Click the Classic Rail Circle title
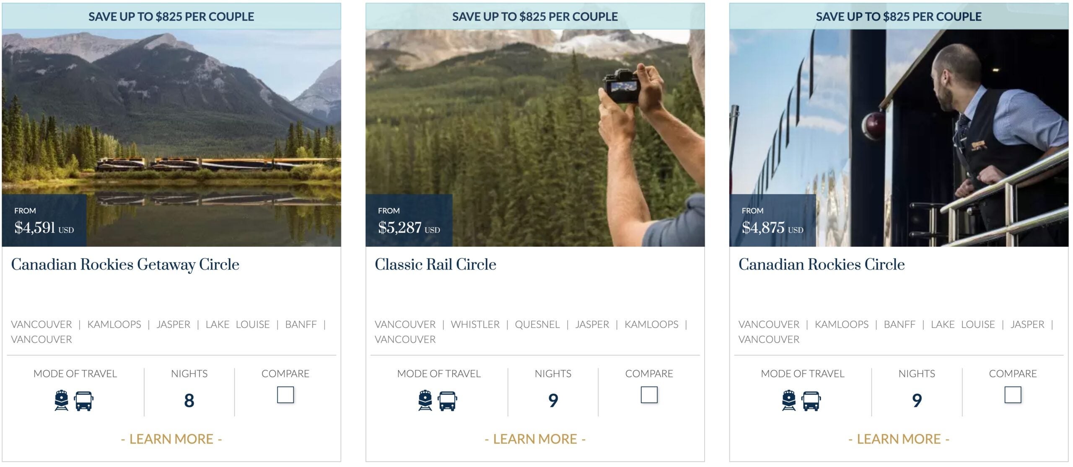 tap(435, 264)
